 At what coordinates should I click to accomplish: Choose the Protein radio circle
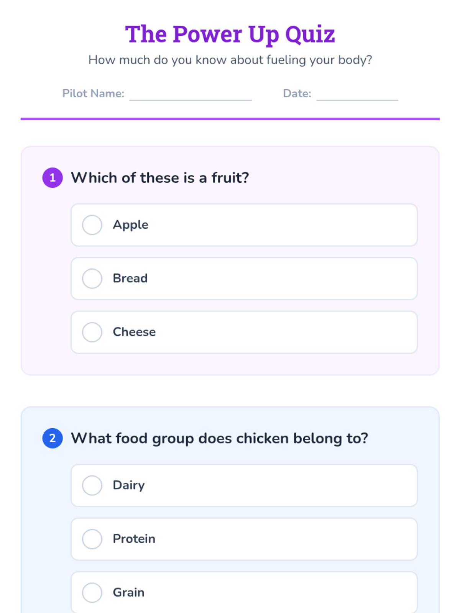tap(92, 539)
